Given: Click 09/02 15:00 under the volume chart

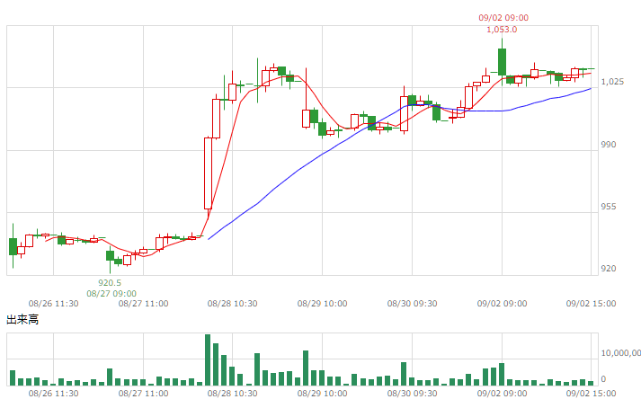Looking at the screenshot, I should pyautogui.click(x=592, y=394).
